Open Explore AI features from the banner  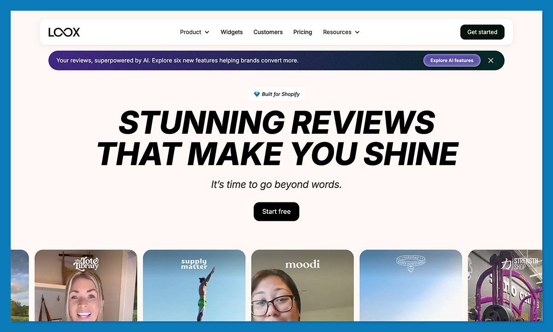coord(452,60)
